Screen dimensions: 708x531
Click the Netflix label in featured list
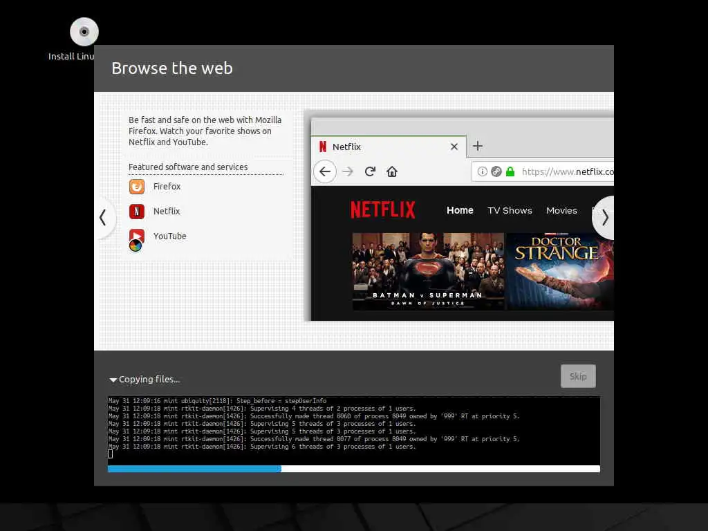coord(166,212)
